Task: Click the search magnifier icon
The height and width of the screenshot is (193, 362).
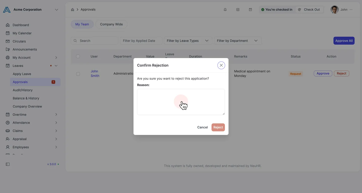Action: point(75,41)
